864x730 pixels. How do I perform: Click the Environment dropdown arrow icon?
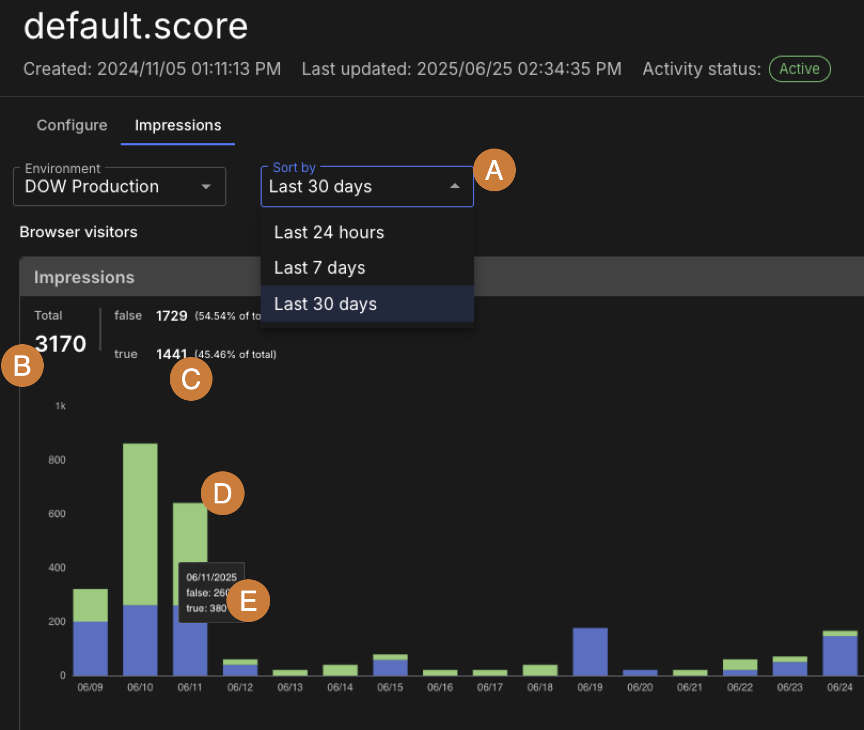point(206,187)
